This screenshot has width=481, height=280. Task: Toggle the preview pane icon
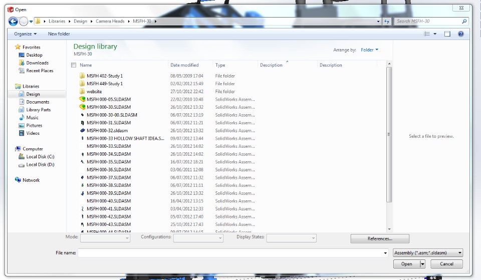(x=447, y=34)
